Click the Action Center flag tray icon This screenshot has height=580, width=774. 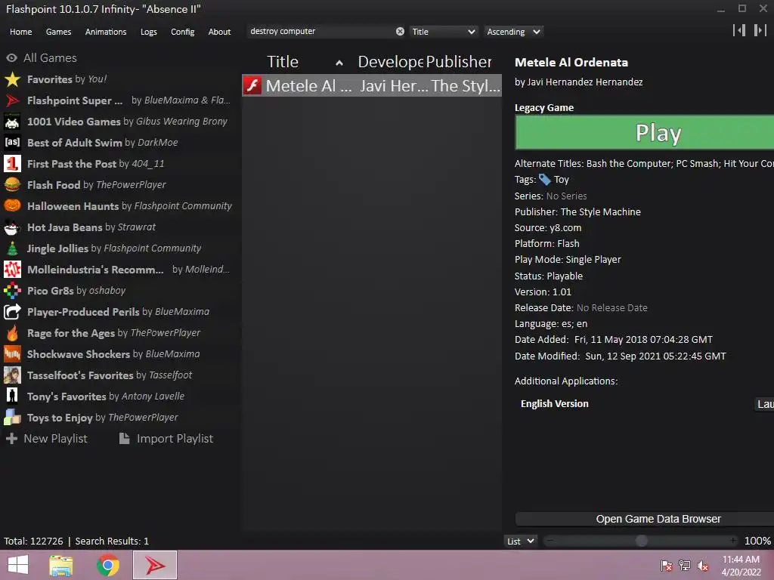click(667, 566)
